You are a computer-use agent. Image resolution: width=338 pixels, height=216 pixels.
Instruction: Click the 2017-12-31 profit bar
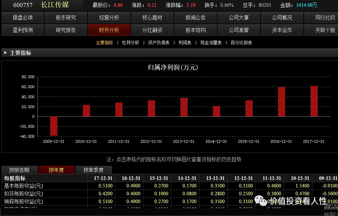pos(314,101)
